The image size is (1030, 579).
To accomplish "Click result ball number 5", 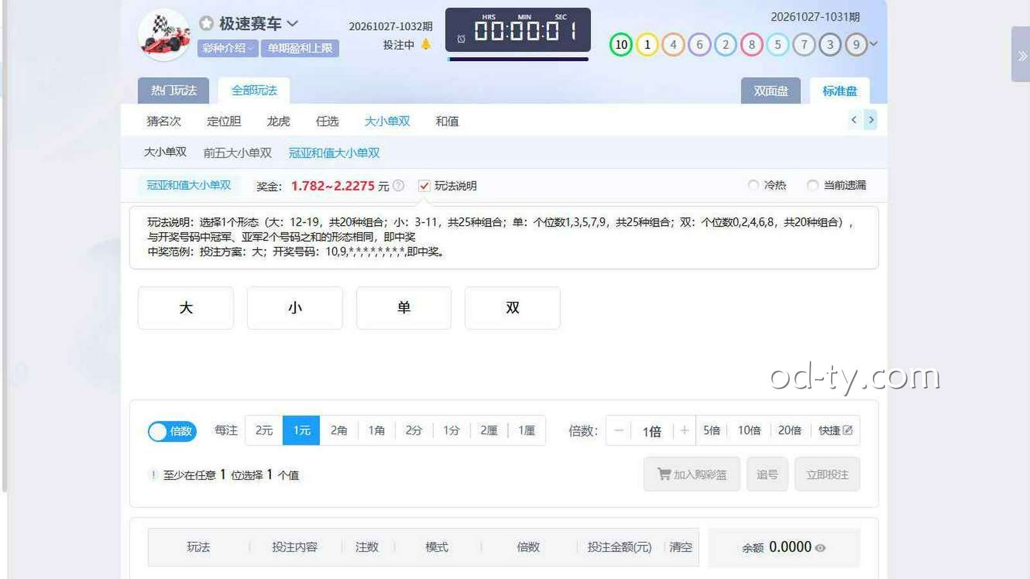I will point(778,44).
